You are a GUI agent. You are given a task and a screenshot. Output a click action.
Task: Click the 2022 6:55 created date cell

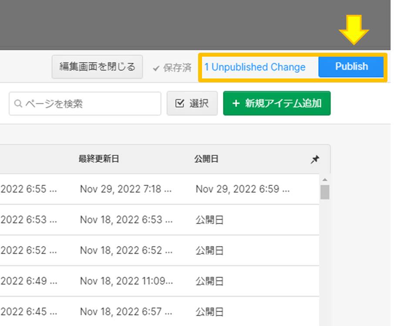(x=29, y=189)
